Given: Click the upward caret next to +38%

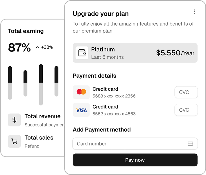Looking at the screenshot, I should 37,47.
